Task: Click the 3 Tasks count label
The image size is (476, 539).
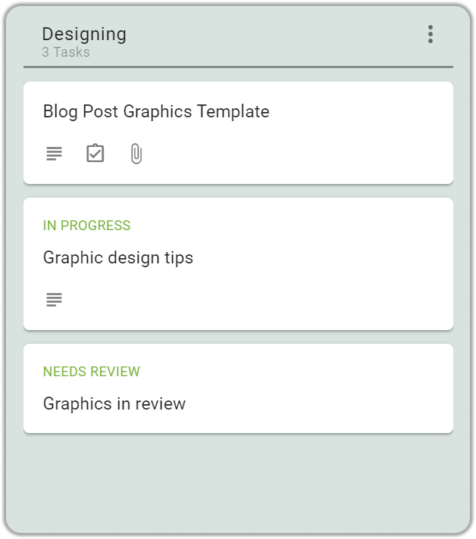Action: click(x=66, y=52)
